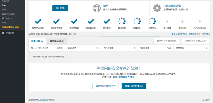
Task: Collapse the menu via 收起菜单
Action: [10, 33]
